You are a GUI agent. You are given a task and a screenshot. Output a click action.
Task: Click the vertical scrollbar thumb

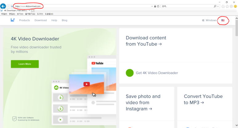(236, 28)
